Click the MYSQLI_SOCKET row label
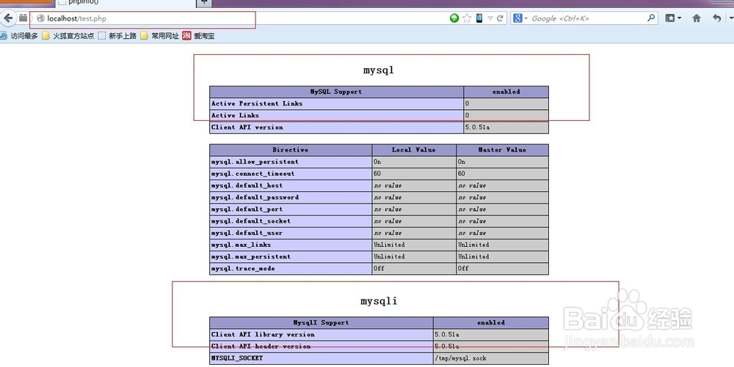This screenshot has height=367, width=734. pyautogui.click(x=237, y=358)
